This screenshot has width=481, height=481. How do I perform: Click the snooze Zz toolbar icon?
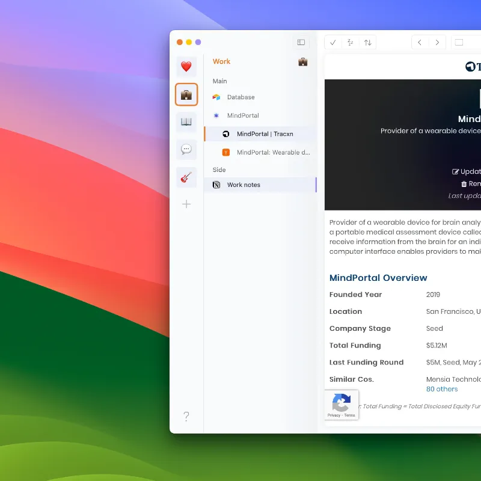tap(350, 43)
